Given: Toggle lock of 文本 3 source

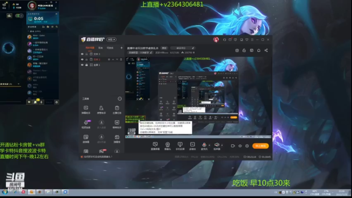Looking at the screenshot, I should 86,54.
